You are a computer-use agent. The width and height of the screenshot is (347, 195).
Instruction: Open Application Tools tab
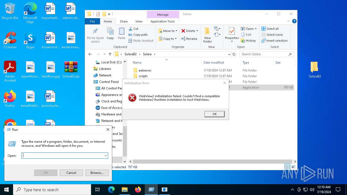(163, 21)
